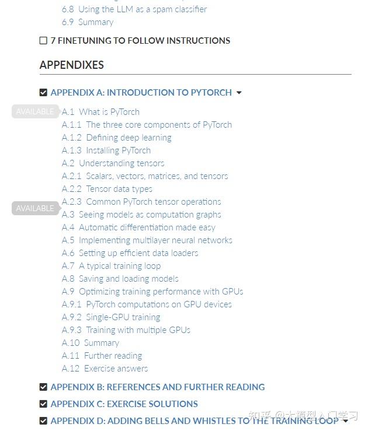Toggle the Appendix C checkbox
Image resolution: width=368 pixels, height=431 pixels.
(43, 404)
